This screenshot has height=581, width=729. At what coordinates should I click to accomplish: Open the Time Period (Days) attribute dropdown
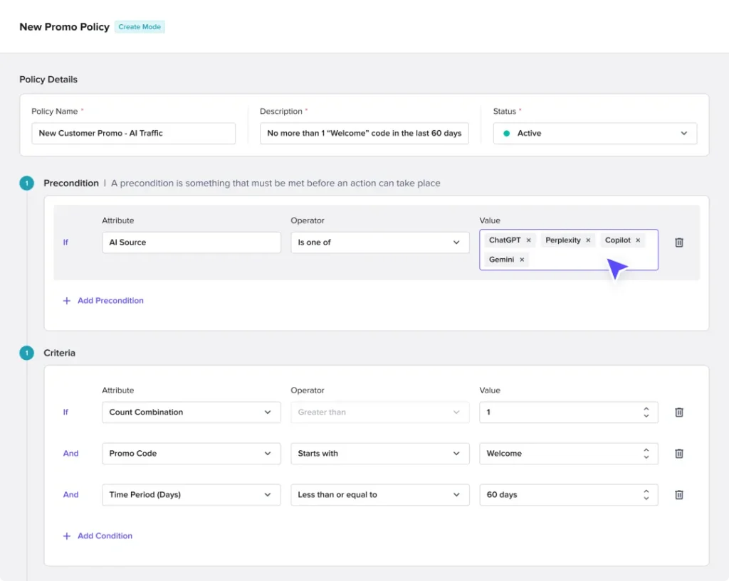point(191,495)
